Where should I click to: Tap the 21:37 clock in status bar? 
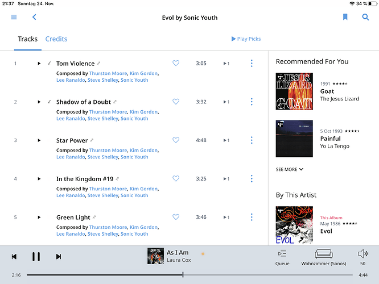pos(8,3)
